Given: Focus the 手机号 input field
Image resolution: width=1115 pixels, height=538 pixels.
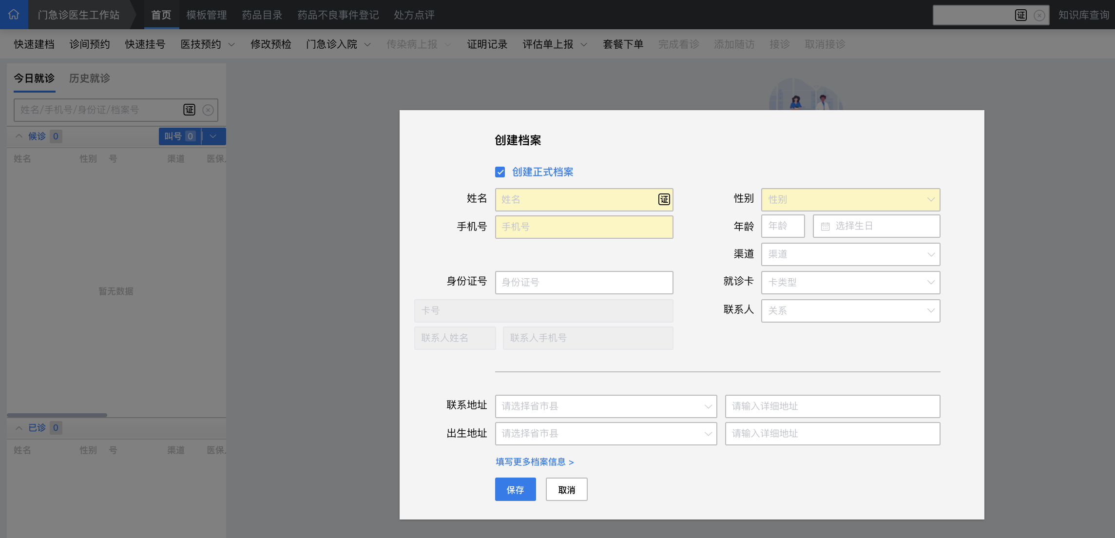Looking at the screenshot, I should point(584,227).
